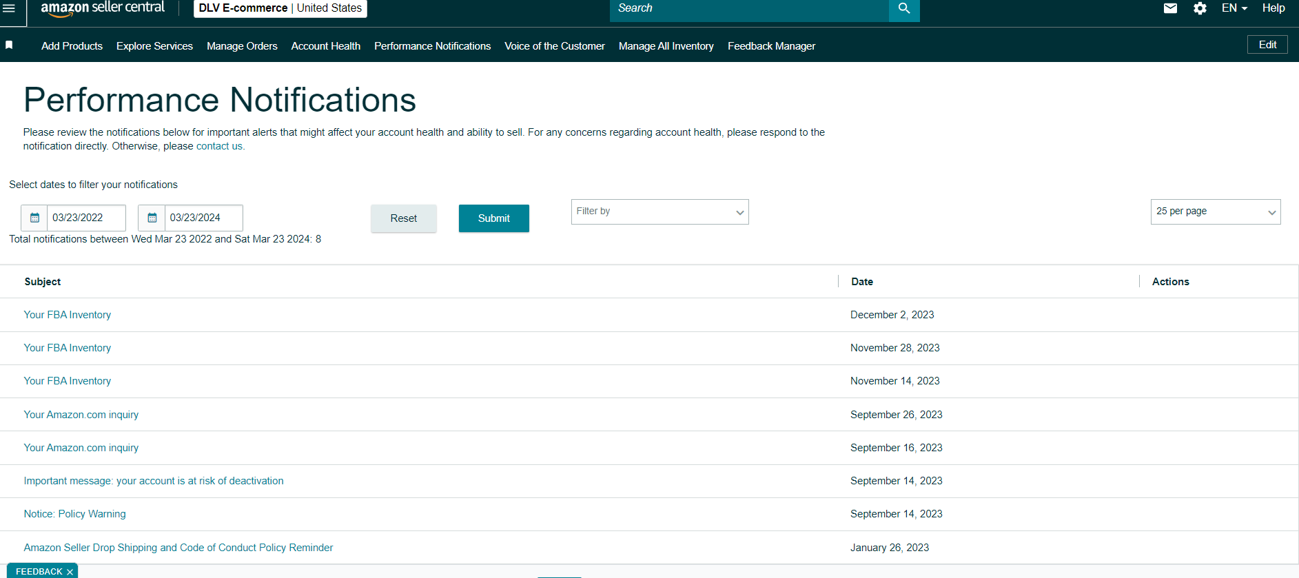Open Your FBA Inventory from December 2, 2023

tap(68, 315)
